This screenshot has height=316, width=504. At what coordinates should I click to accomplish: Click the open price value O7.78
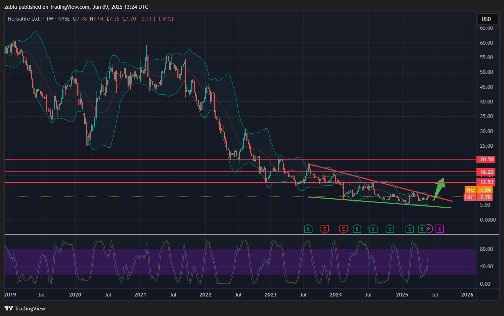tap(80, 19)
